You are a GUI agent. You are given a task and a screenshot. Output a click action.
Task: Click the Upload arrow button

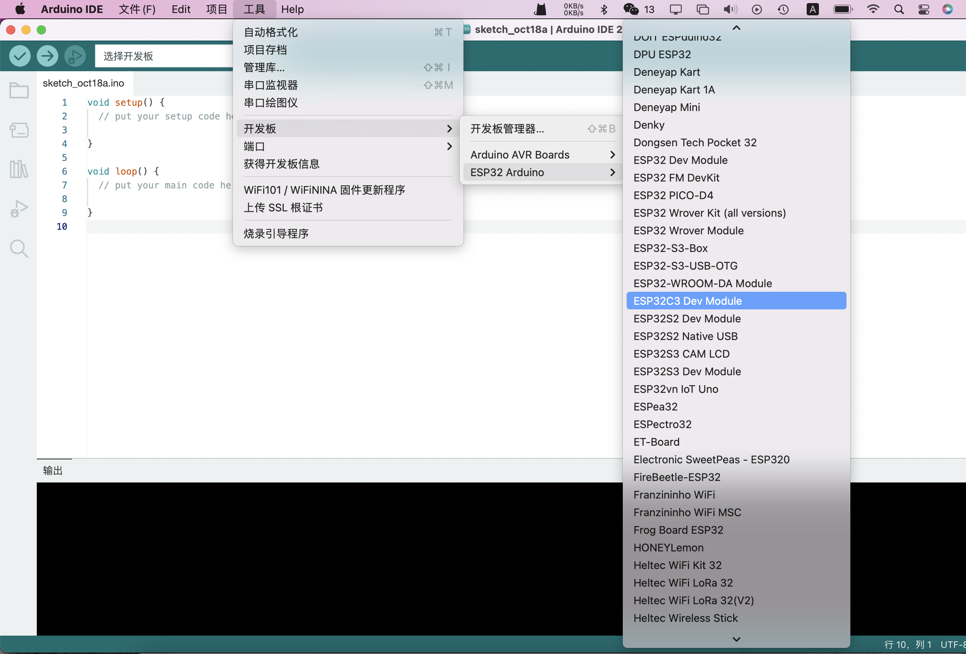click(47, 56)
